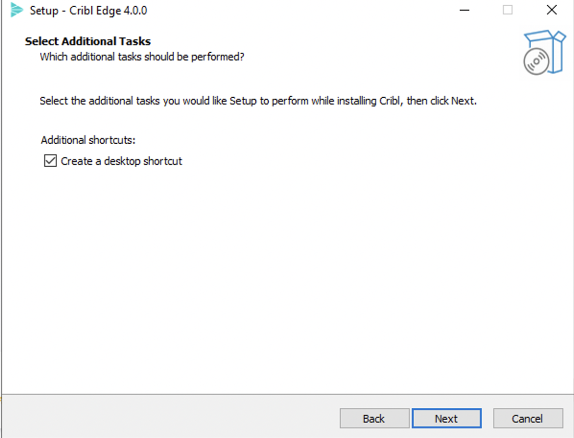Click the package installer illustration icon

pyautogui.click(x=545, y=53)
